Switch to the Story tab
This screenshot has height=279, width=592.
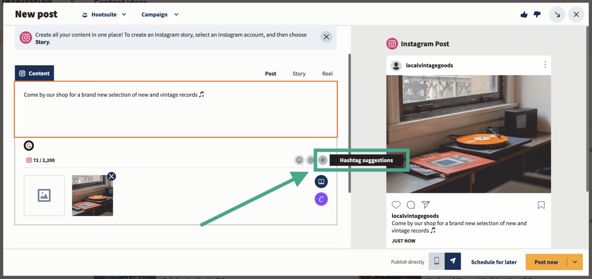(x=299, y=73)
